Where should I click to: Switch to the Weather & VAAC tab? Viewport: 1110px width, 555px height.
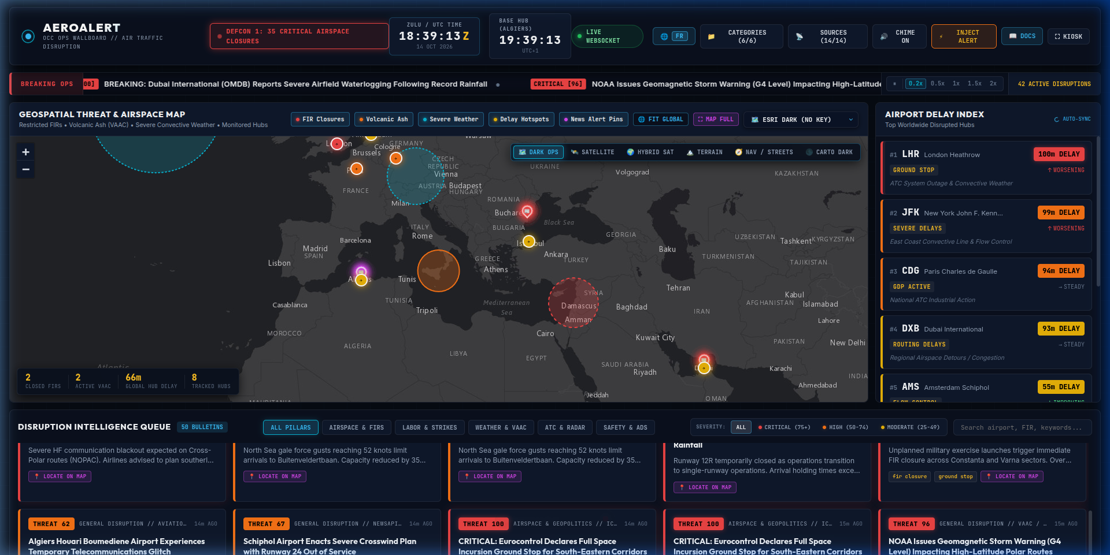501,427
